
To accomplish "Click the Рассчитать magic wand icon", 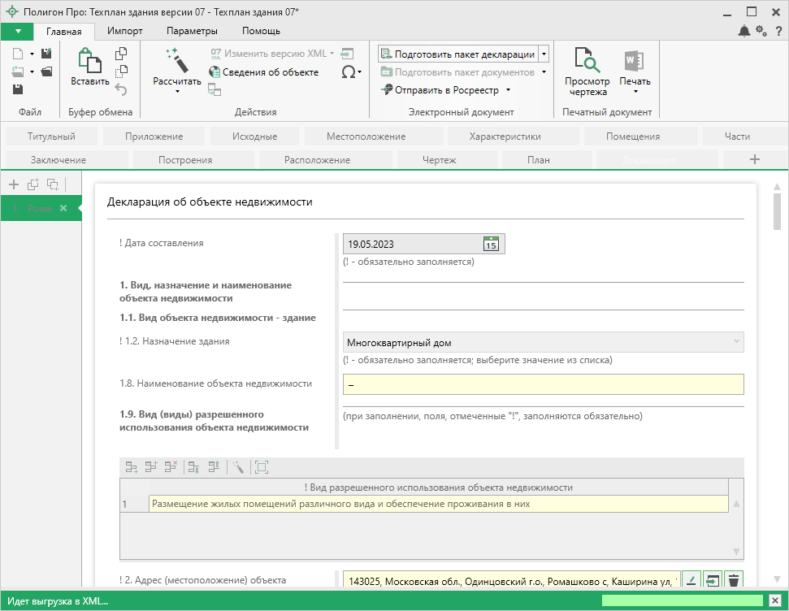I will (x=176, y=61).
